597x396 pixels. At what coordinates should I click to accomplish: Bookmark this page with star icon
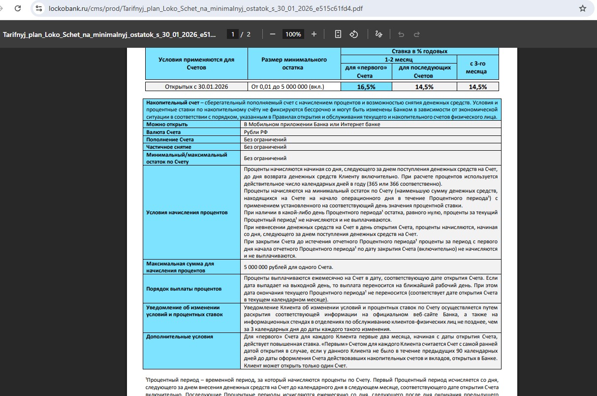click(583, 8)
